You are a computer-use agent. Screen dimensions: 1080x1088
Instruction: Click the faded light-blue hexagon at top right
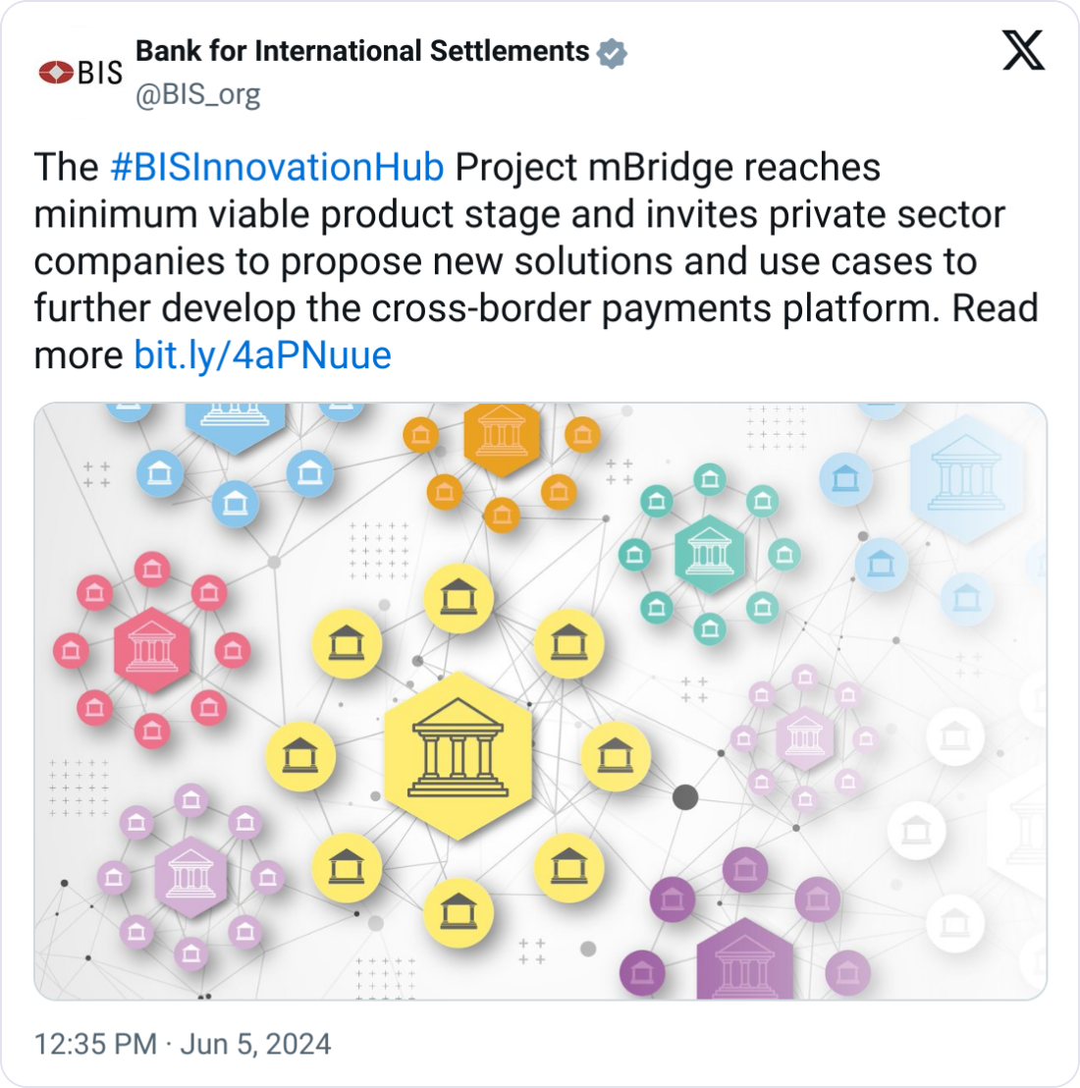(966, 479)
